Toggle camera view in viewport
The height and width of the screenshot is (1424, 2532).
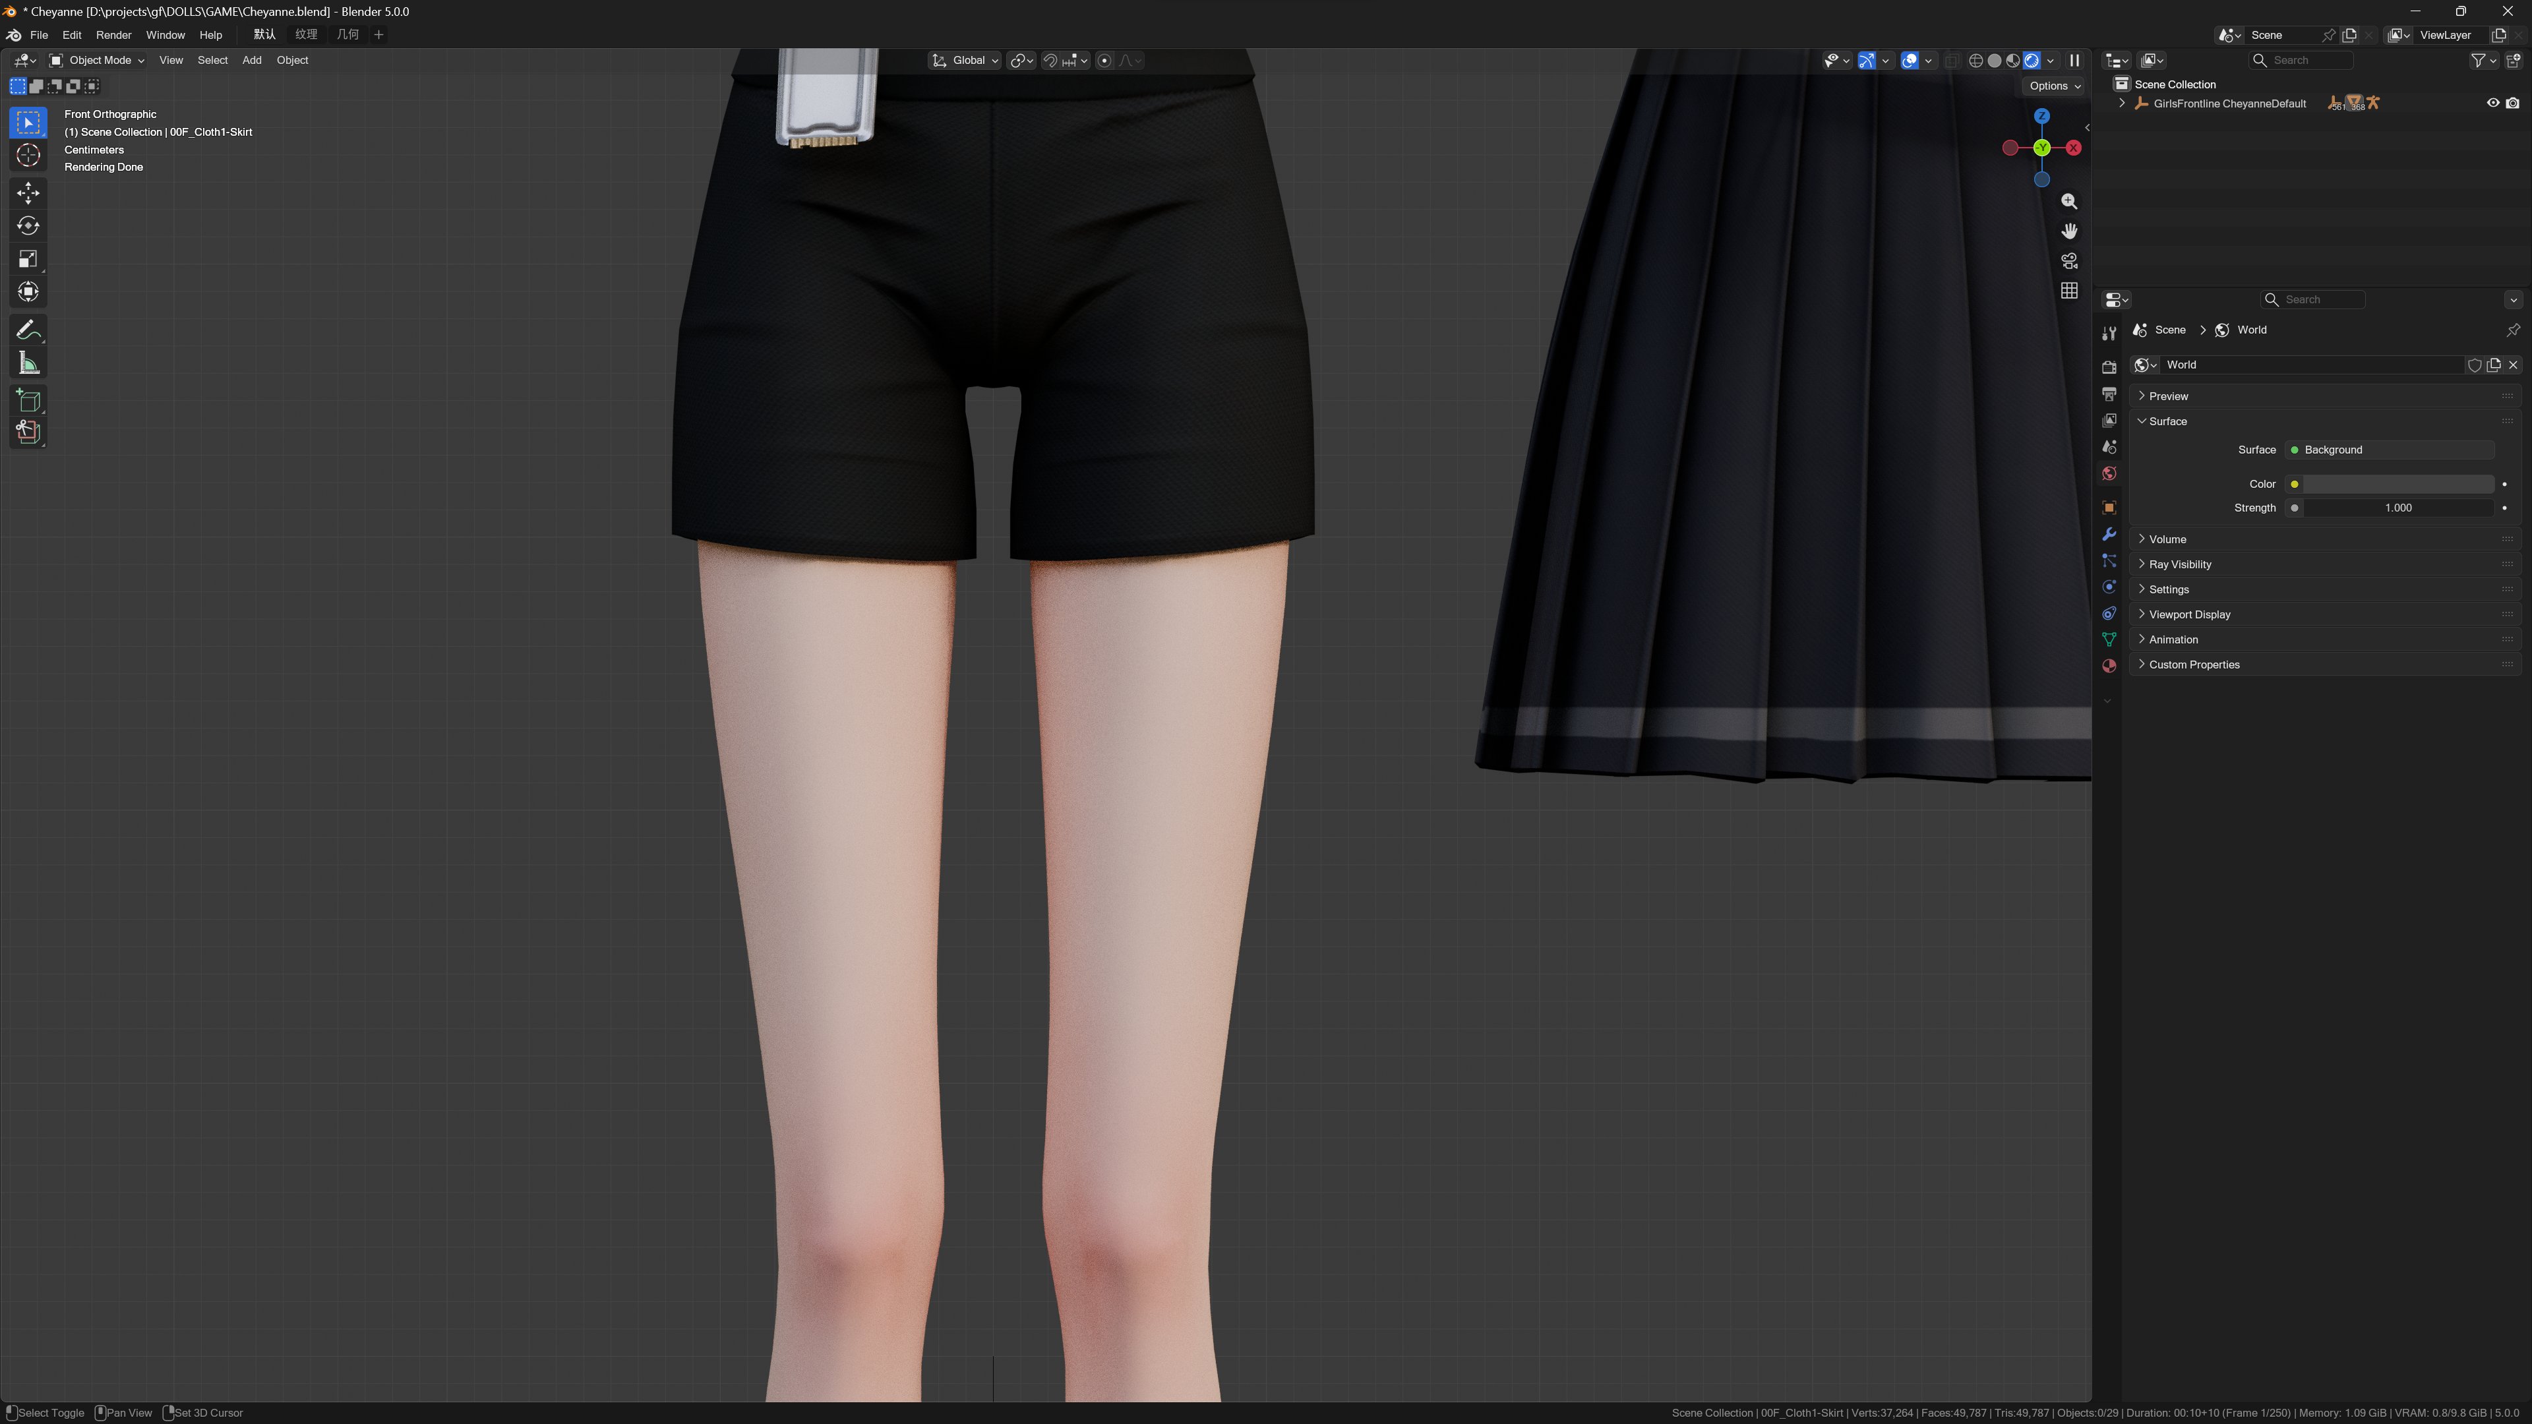point(2069,260)
